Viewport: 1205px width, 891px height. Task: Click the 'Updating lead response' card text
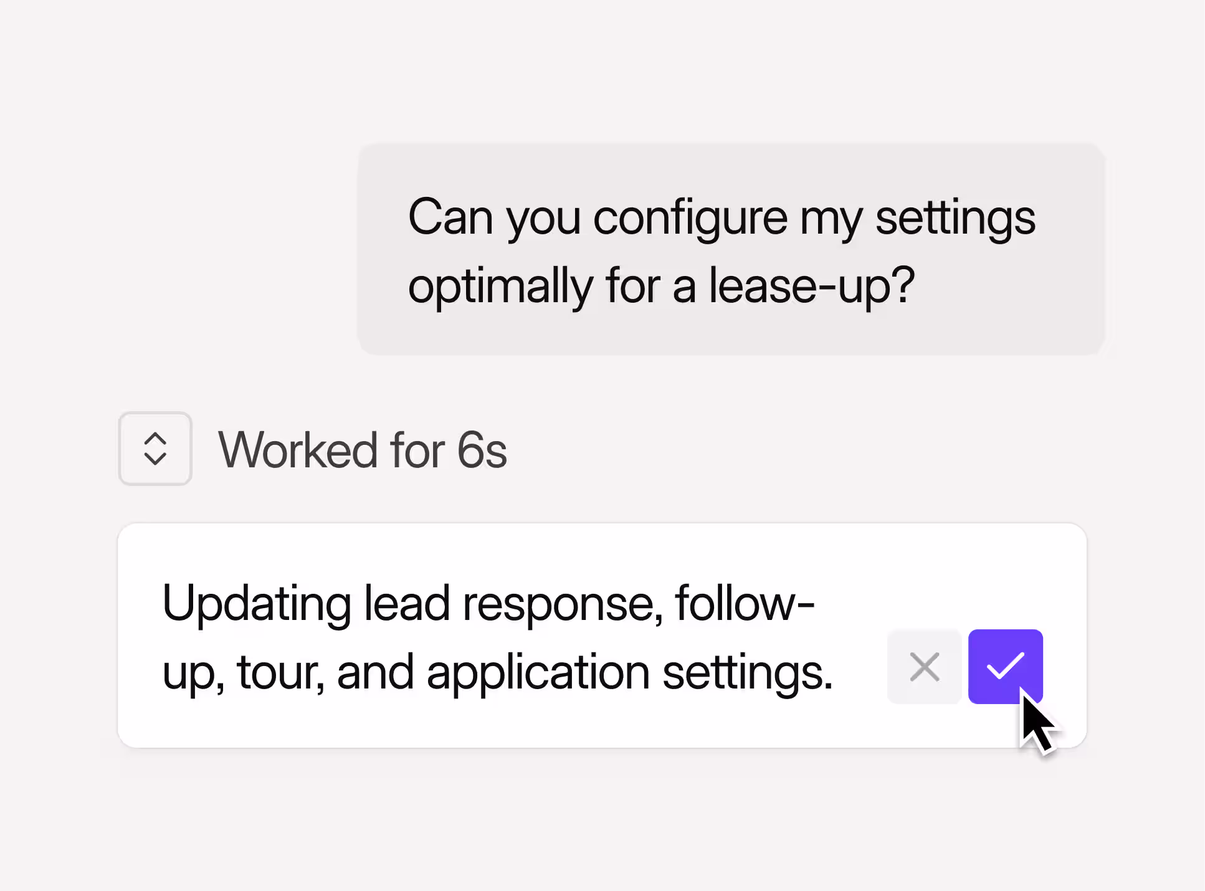click(x=497, y=637)
